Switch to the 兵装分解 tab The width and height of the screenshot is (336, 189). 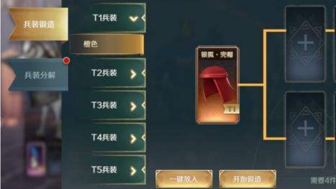(39, 75)
